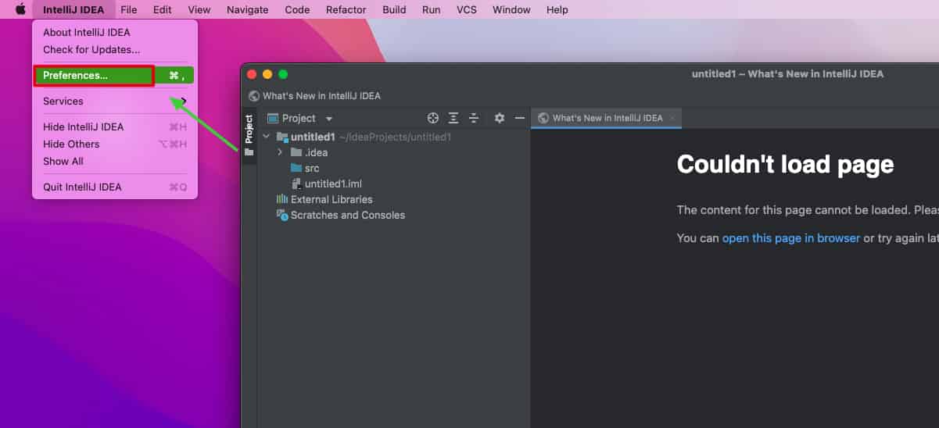Screen dimensions: 939x428
Task: Choose Check for Updates...
Action: point(91,49)
